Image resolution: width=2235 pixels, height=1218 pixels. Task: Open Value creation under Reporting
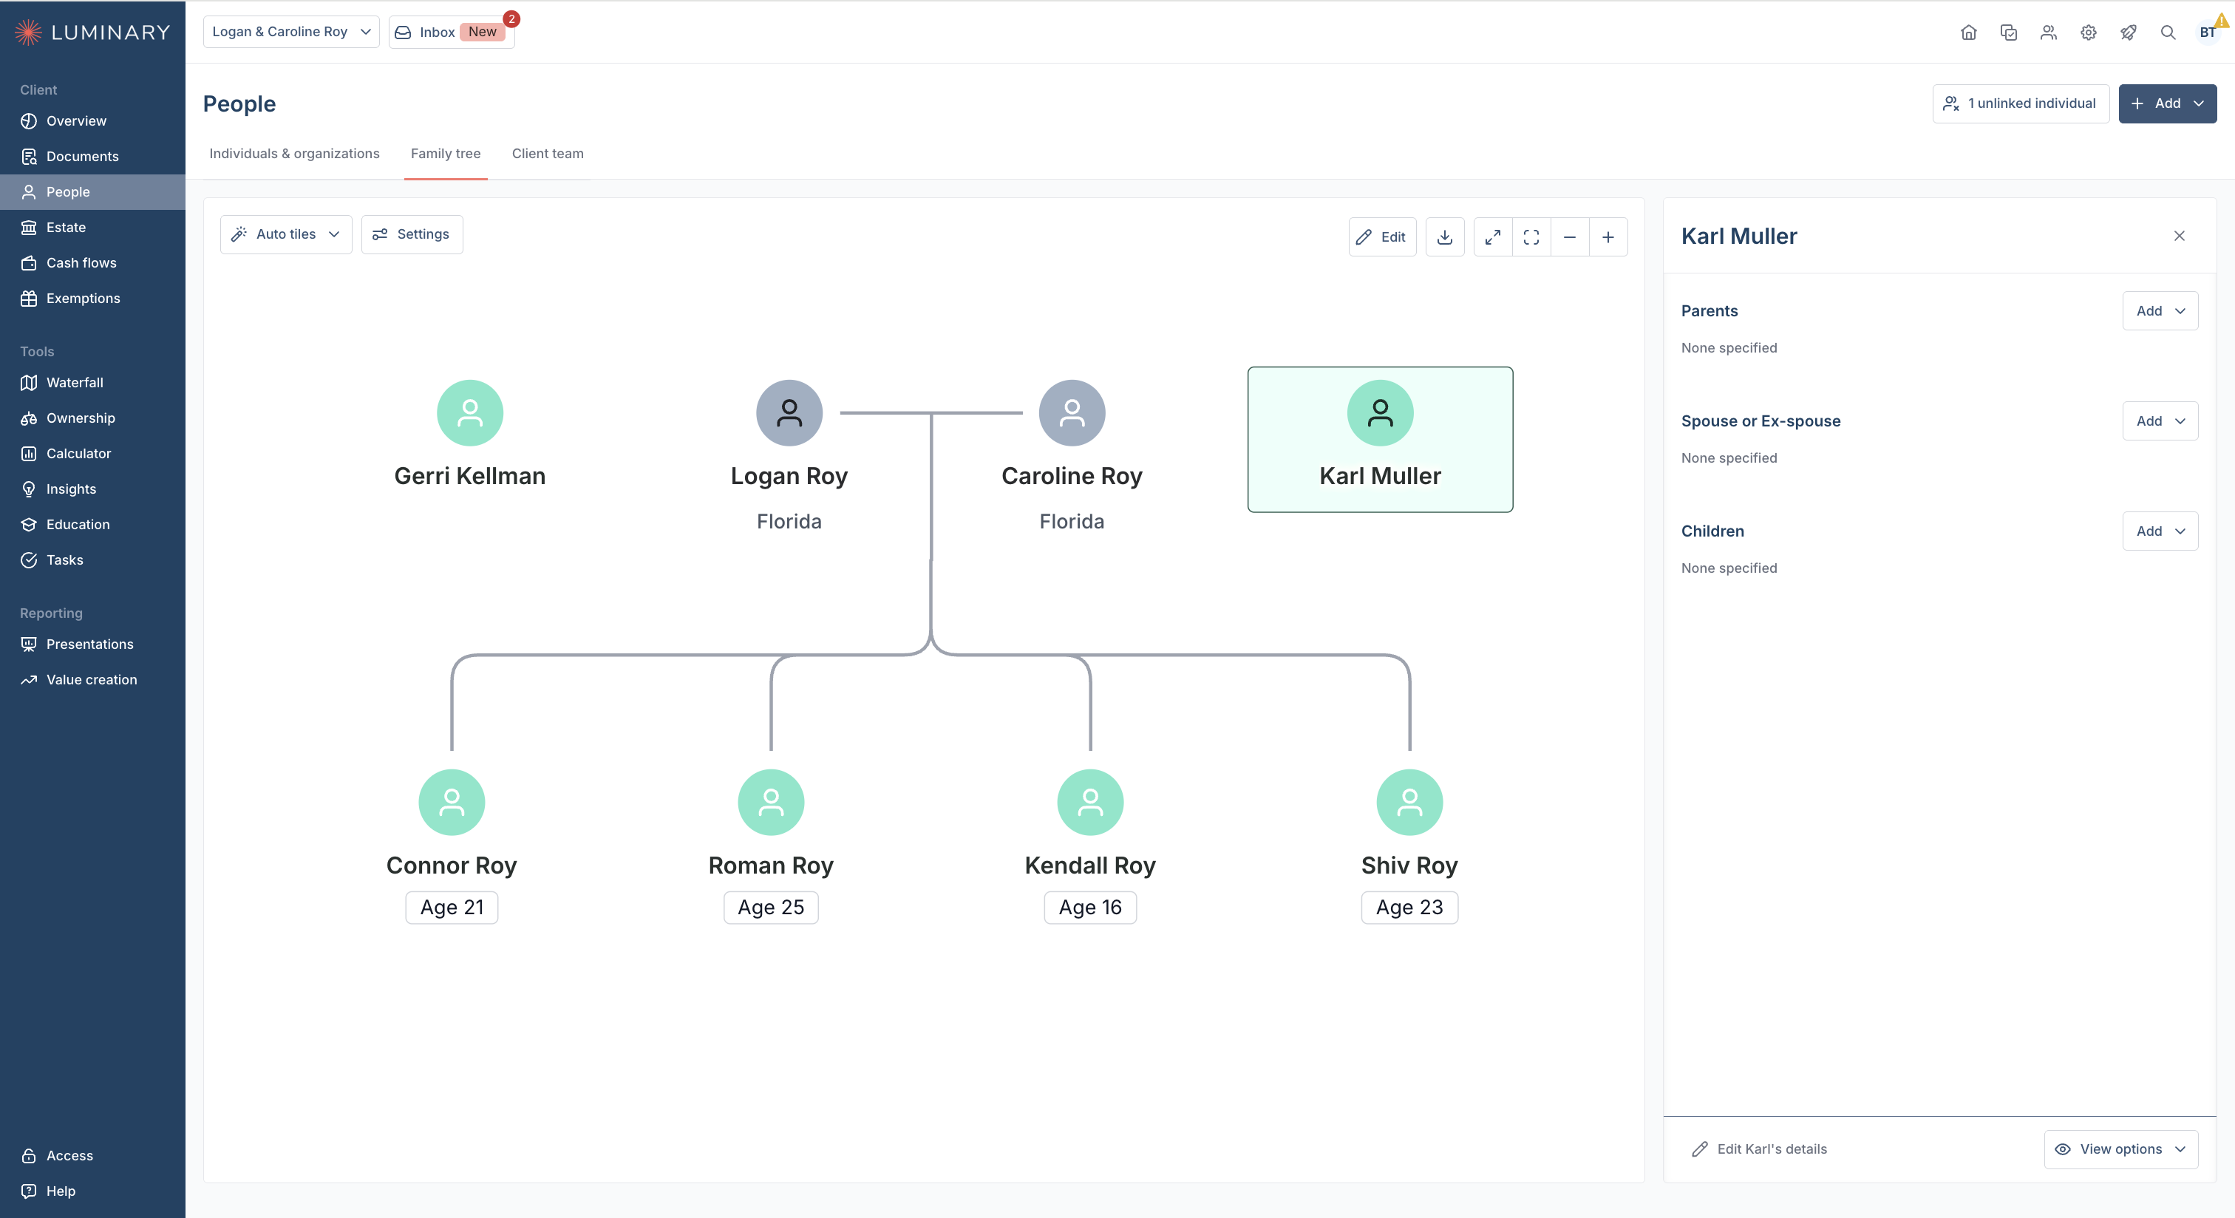point(92,680)
